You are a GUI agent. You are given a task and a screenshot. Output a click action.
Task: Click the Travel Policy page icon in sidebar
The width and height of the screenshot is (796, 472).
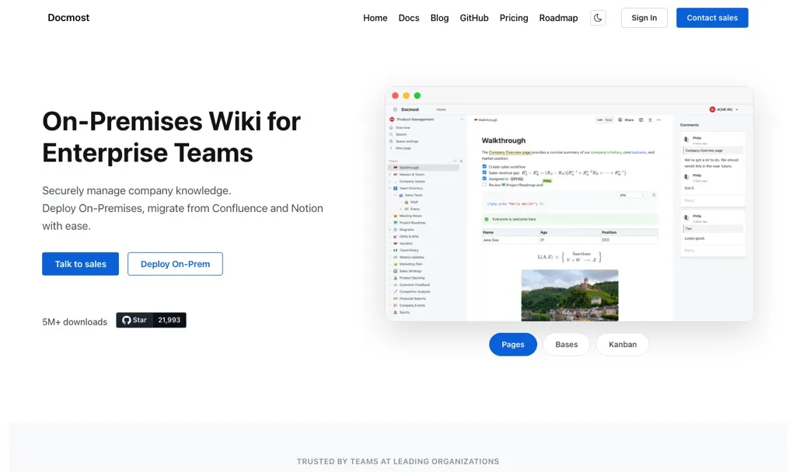(396, 251)
